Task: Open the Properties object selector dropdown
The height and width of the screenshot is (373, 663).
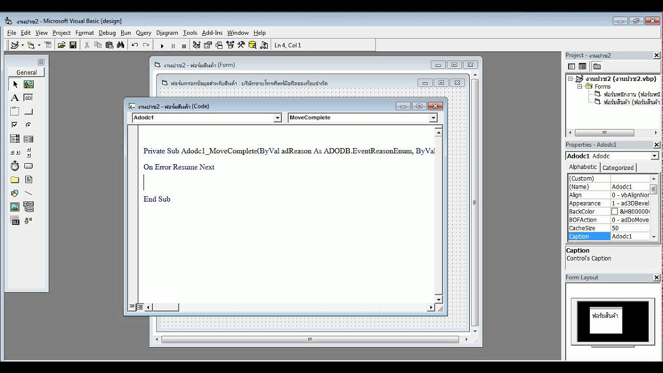Action: pos(654,156)
